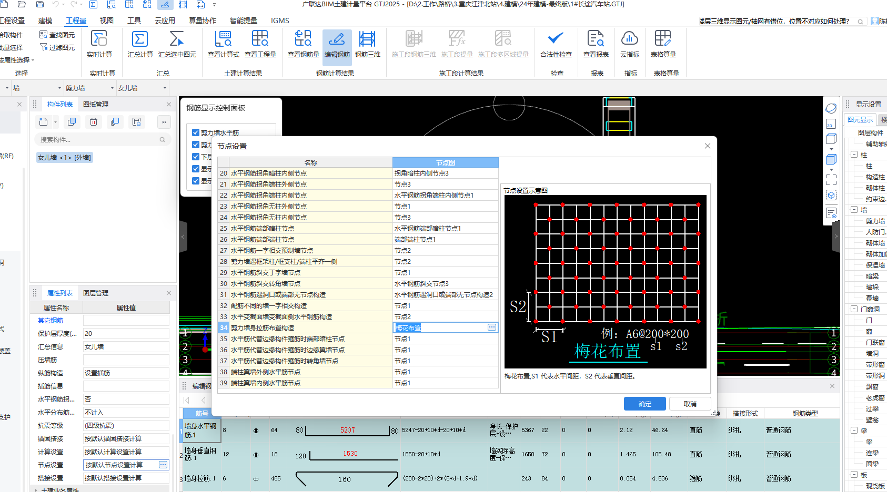
Task: Close the 节点设置 dialog
Action: [x=708, y=146]
